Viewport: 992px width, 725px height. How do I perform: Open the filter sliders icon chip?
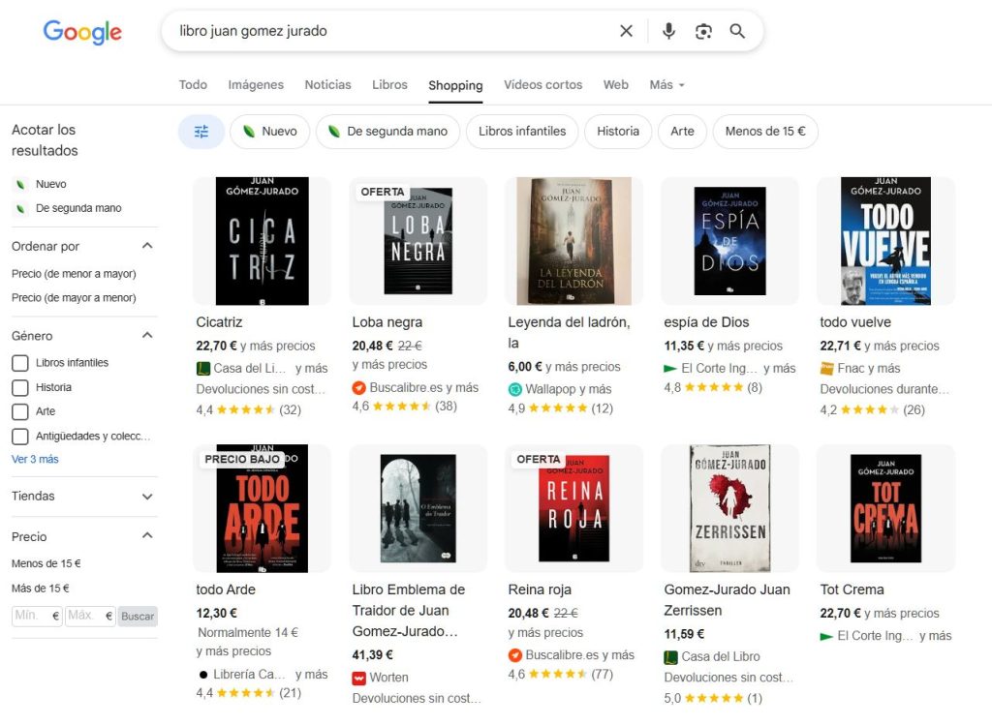click(x=201, y=132)
